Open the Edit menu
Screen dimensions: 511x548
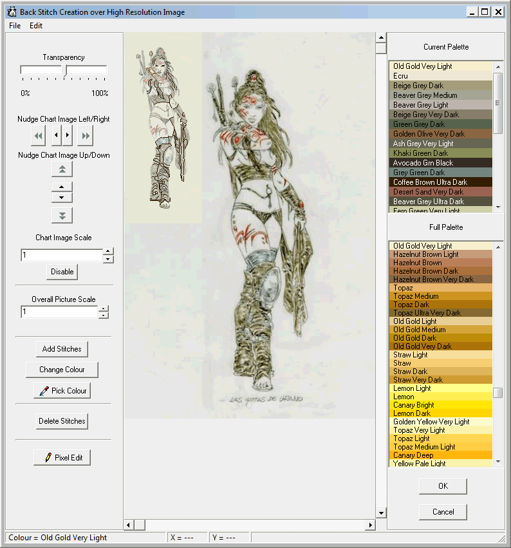[36, 26]
